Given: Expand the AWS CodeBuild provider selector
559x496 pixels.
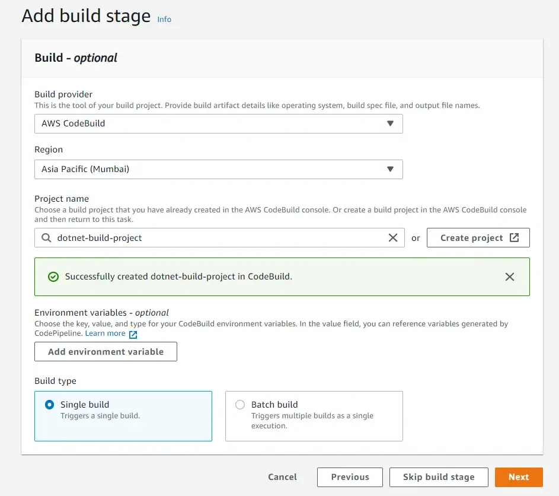Looking at the screenshot, I should (218, 123).
